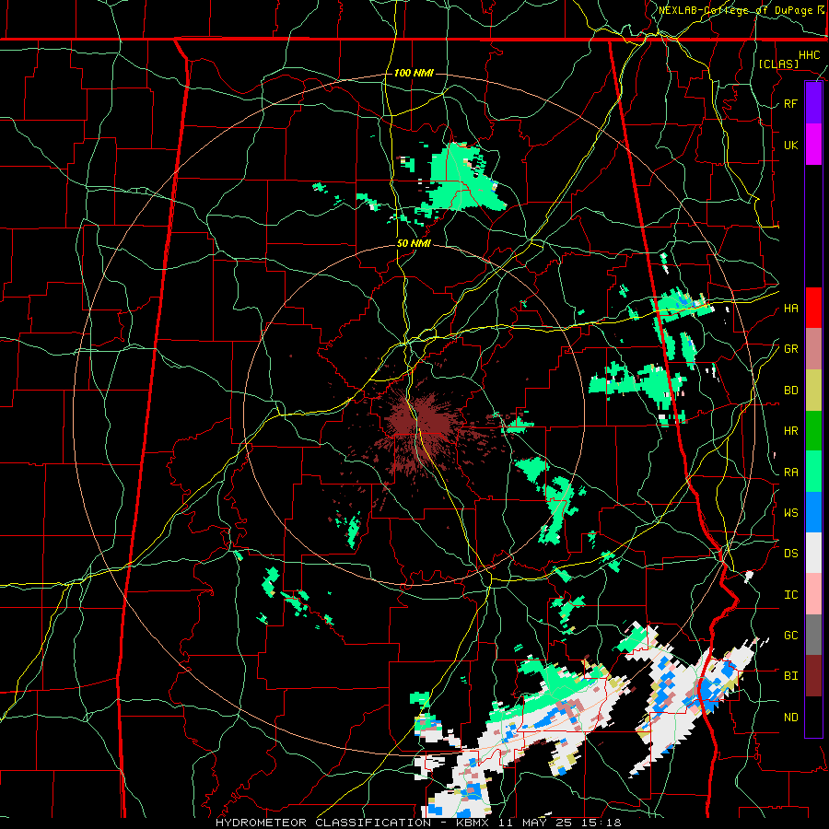Select the yellow BD legend color block

pos(813,391)
